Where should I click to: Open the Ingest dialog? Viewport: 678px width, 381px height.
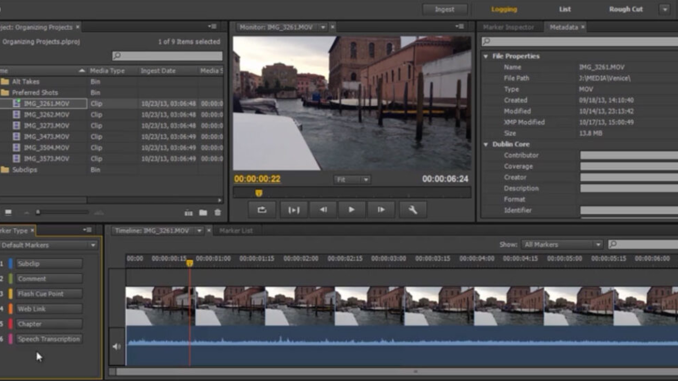[445, 10]
